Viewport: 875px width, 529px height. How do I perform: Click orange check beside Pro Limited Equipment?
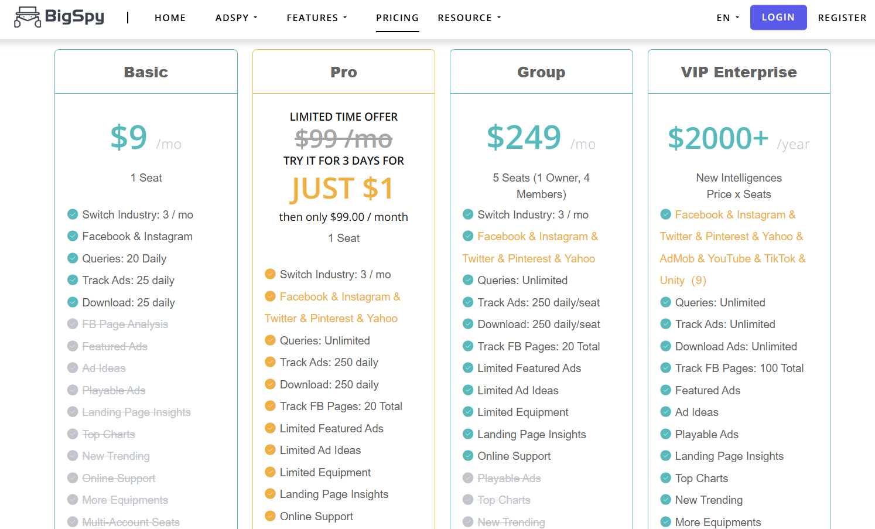coord(270,472)
